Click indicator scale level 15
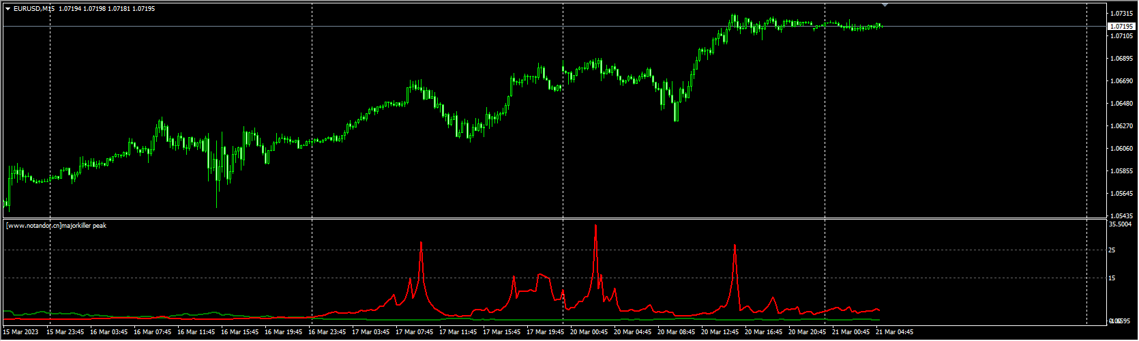Image resolution: width=1139 pixels, height=341 pixels. pyautogui.click(x=1112, y=278)
